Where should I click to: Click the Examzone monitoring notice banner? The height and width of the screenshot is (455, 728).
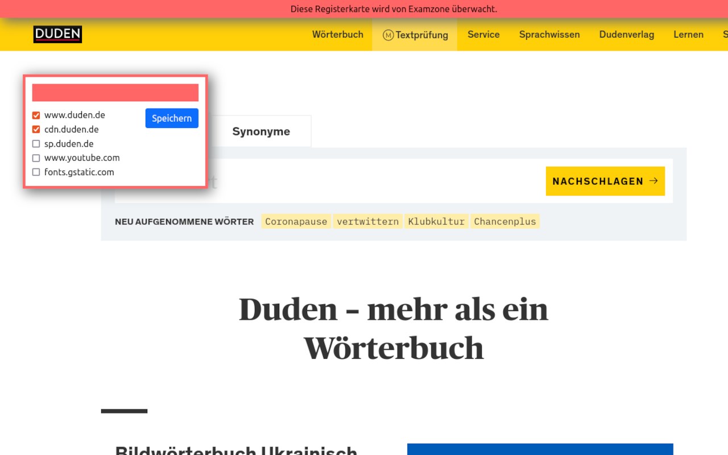[364, 9]
